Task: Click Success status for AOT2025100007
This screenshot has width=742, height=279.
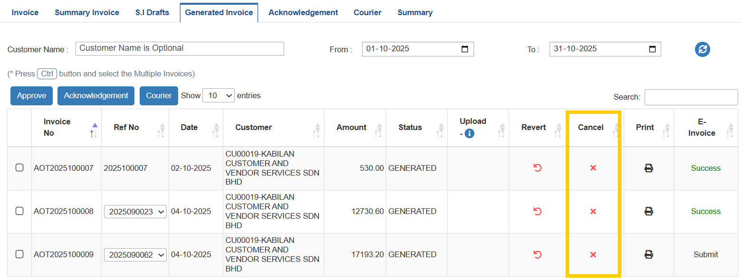Action: pyautogui.click(x=706, y=168)
